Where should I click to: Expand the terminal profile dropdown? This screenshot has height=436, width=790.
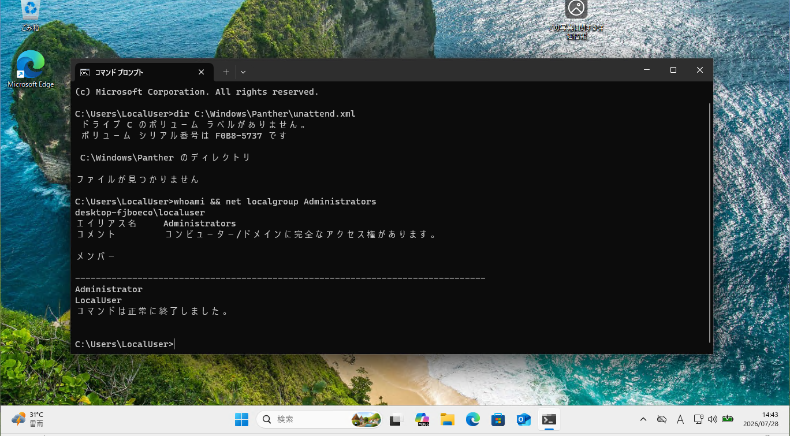coord(243,72)
